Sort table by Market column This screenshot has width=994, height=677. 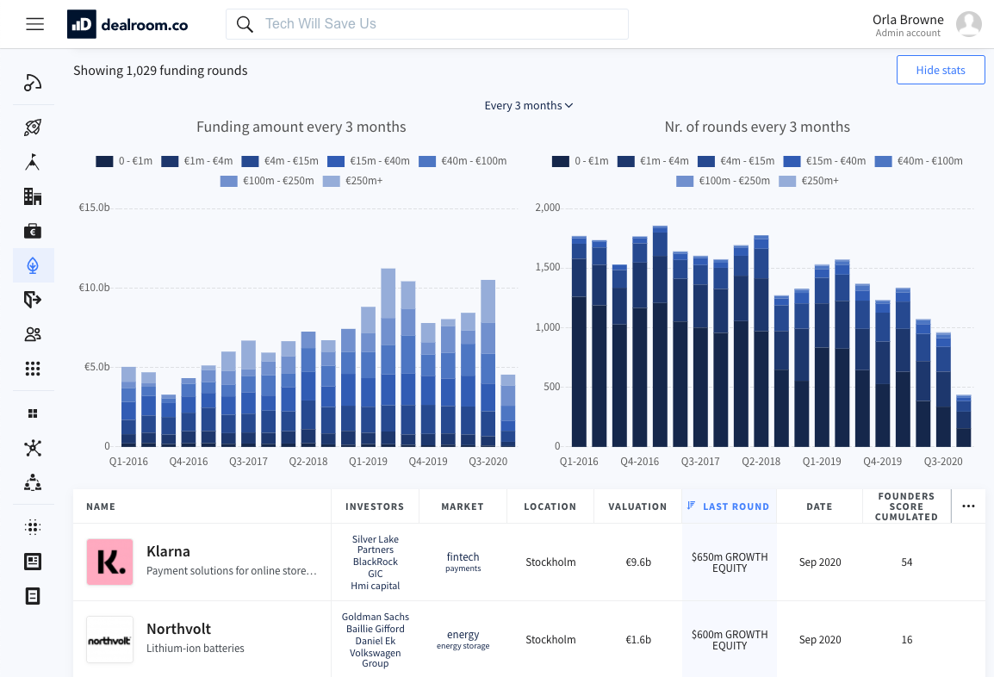(463, 506)
